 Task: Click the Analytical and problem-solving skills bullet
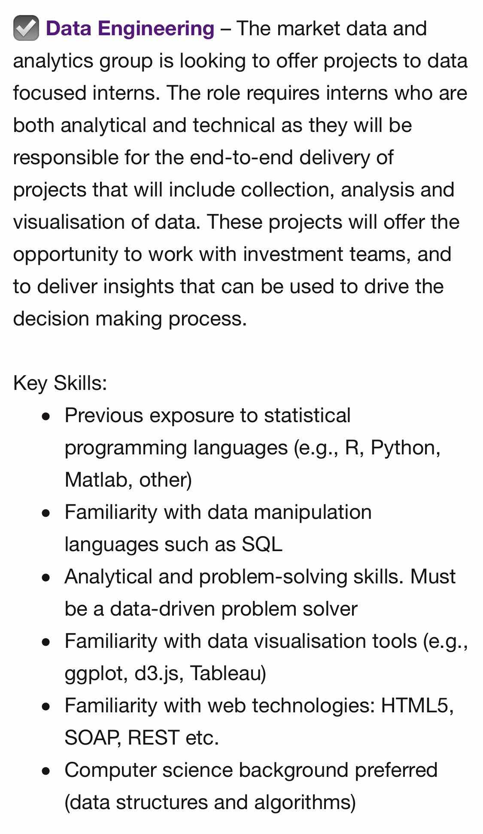pos(259,576)
